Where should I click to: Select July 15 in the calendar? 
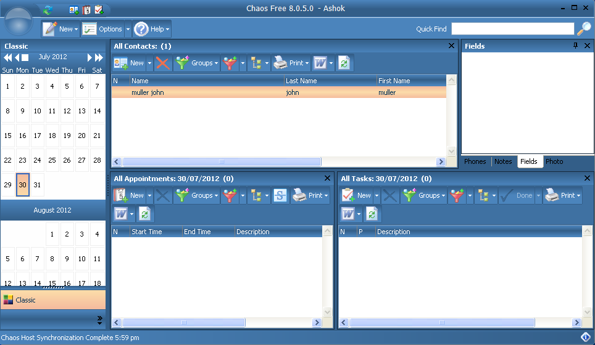click(7, 136)
